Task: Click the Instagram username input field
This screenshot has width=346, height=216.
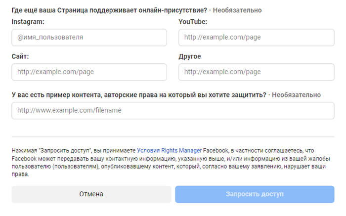Action: point(89,37)
